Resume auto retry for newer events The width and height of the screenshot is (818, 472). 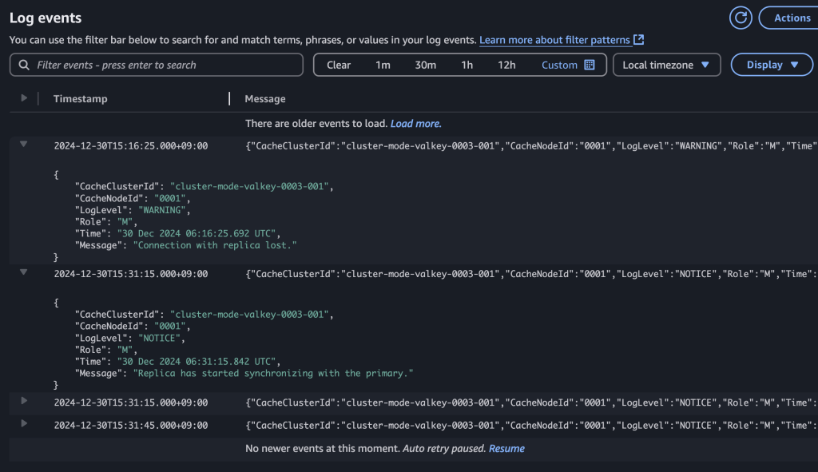[x=506, y=449]
